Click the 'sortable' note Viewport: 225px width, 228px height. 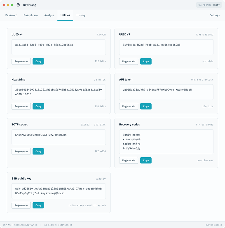(x=208, y=61)
